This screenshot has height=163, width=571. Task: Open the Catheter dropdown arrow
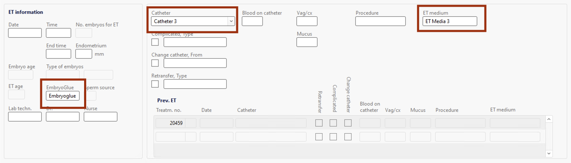point(231,21)
